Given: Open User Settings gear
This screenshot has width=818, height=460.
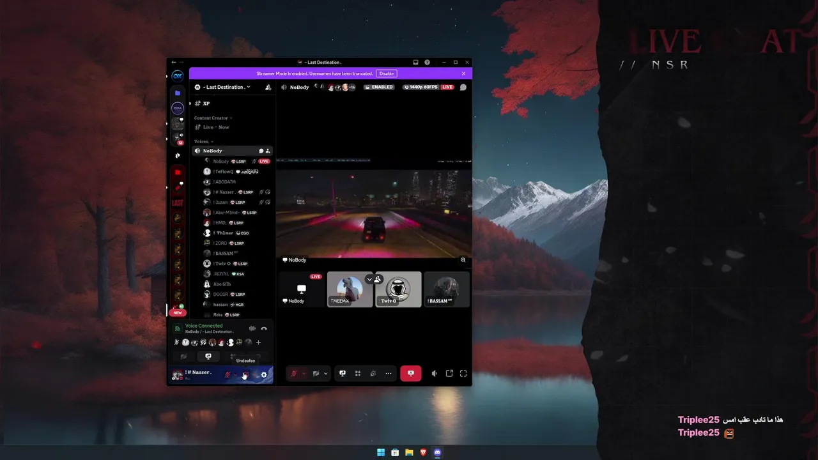Looking at the screenshot, I should (264, 375).
